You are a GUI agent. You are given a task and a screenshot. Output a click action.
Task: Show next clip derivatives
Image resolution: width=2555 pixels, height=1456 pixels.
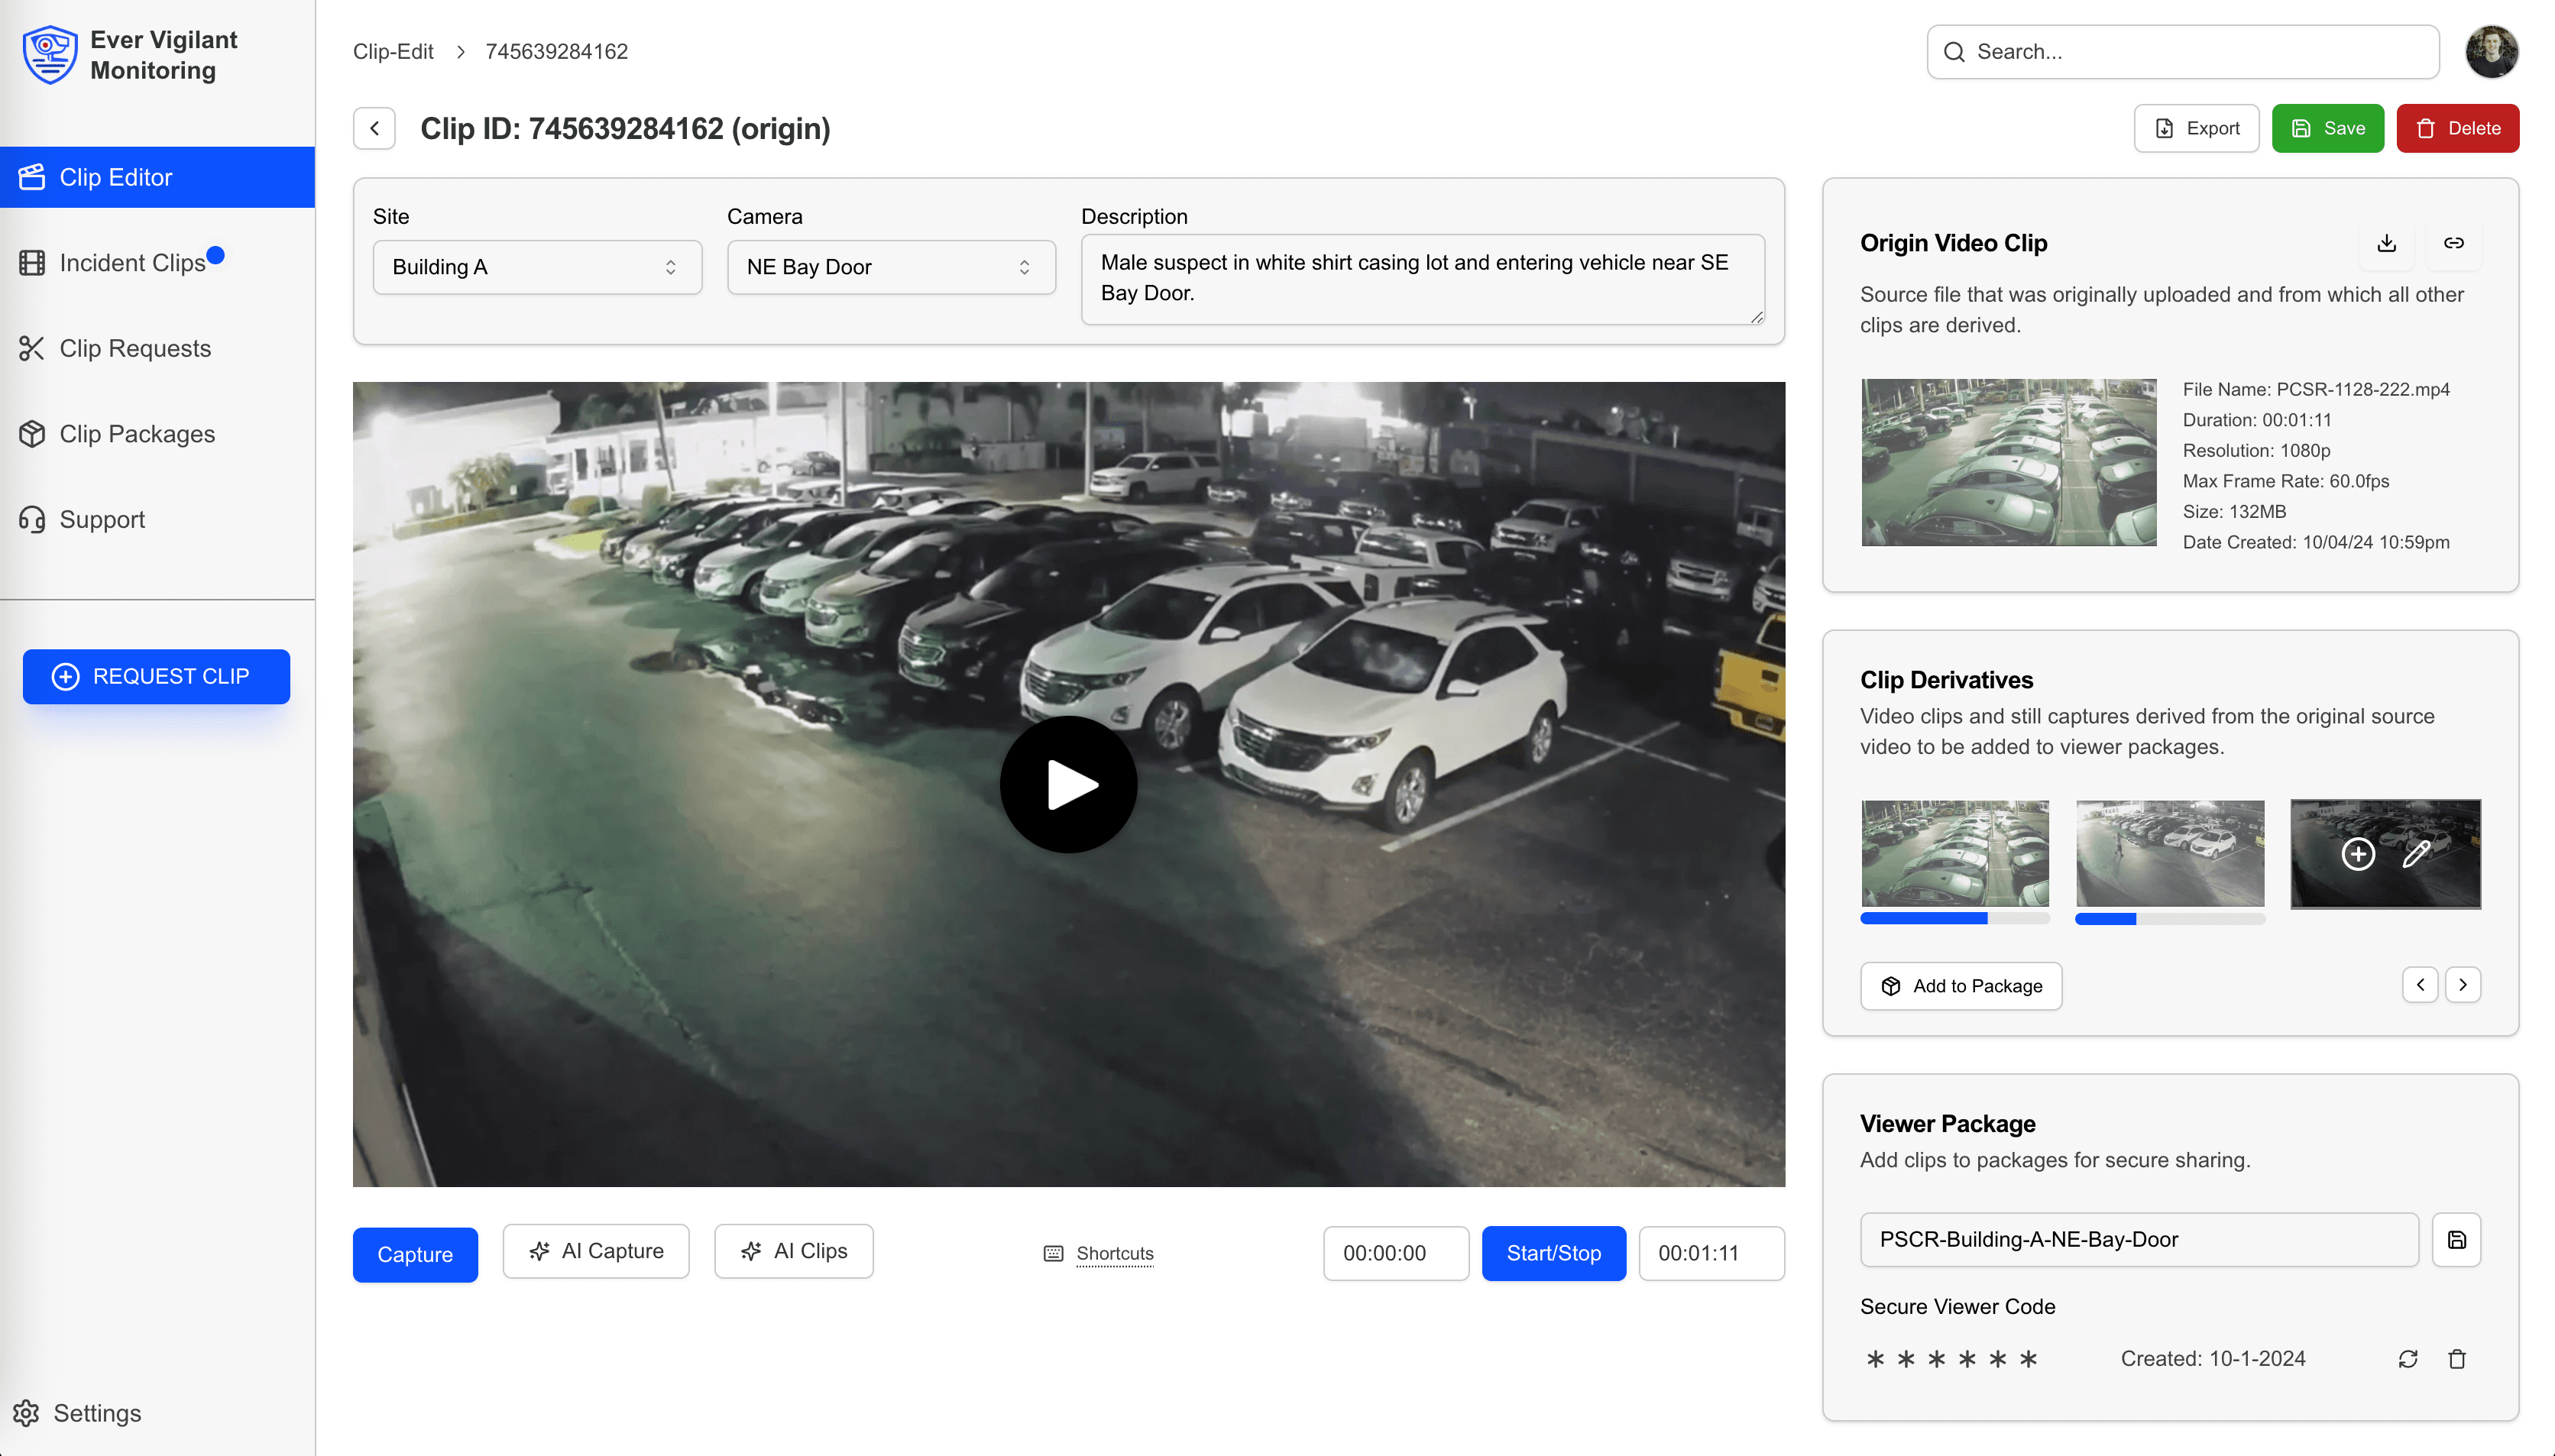tap(2462, 985)
